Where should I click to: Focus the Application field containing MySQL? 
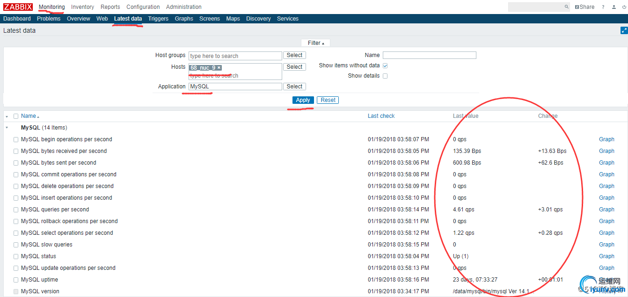click(235, 87)
